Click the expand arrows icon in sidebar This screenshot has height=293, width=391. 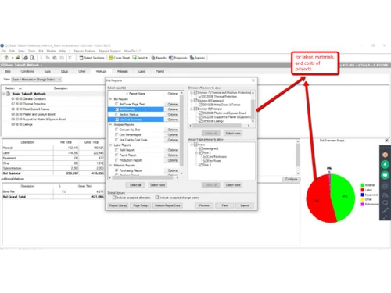tap(385, 216)
